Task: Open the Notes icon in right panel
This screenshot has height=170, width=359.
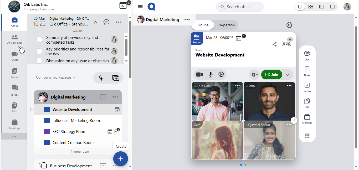Action: pyautogui.click(x=307, y=71)
